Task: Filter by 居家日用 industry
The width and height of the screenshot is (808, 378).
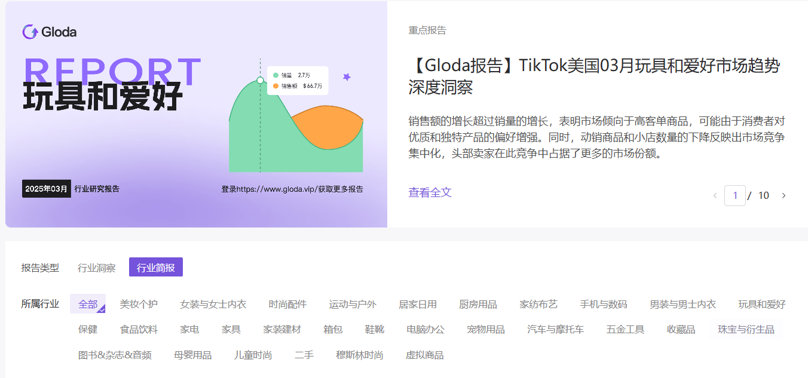Action: (x=418, y=304)
